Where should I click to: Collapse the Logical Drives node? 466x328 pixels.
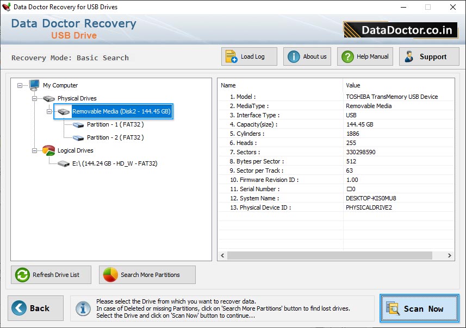(35, 150)
